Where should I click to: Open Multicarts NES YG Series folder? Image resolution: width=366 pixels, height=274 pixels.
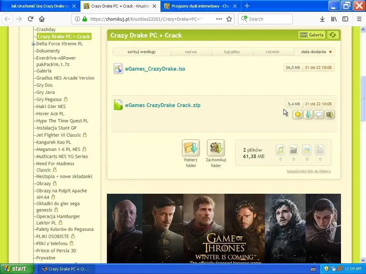click(62, 157)
